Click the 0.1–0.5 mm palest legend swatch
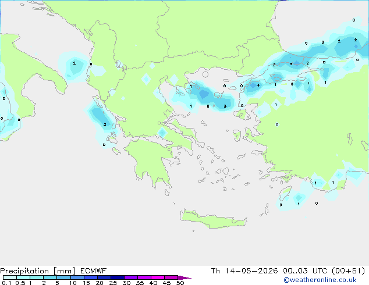 click(10, 277)
